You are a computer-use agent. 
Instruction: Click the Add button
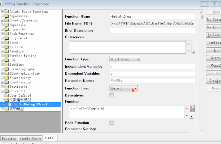pos(215,50)
